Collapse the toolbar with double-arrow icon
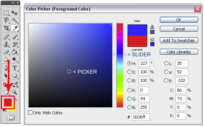Viewport: 204px width, 127px height. tap(13, 3)
